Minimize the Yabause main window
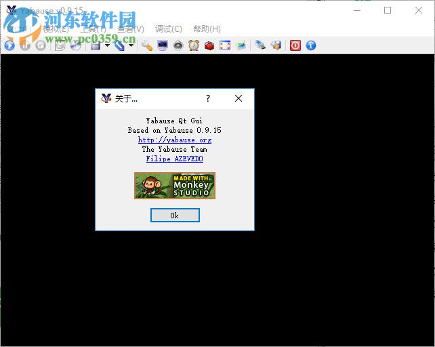The width and height of the screenshot is (435, 347). coord(357,11)
